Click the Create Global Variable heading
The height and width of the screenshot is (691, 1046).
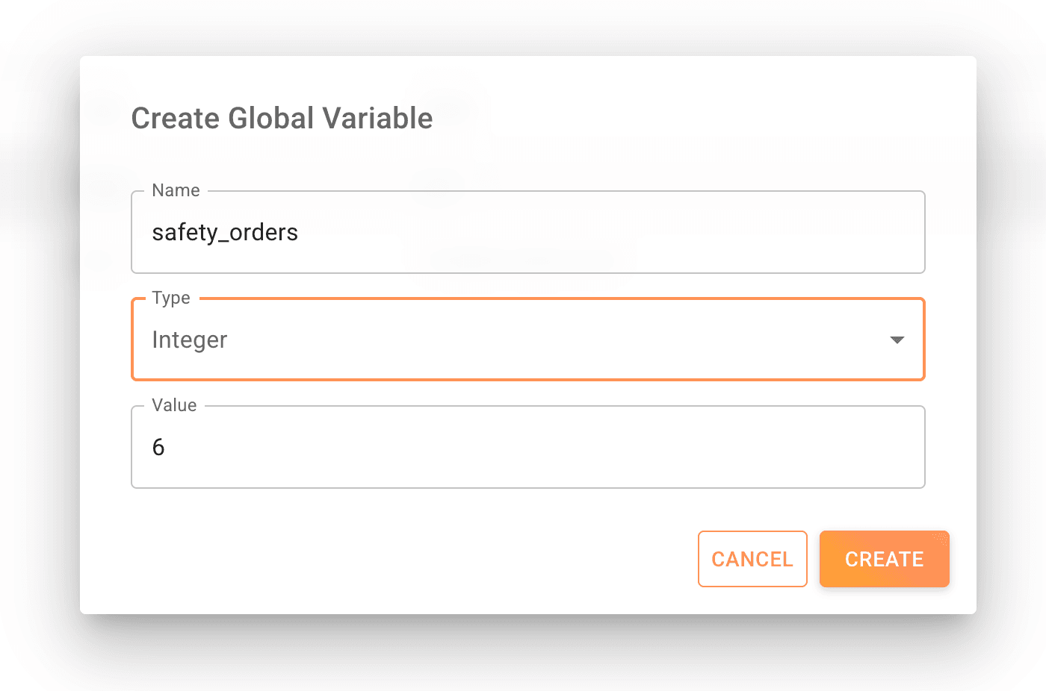pyautogui.click(x=282, y=119)
